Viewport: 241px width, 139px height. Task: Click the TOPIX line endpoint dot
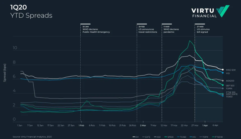223,88
